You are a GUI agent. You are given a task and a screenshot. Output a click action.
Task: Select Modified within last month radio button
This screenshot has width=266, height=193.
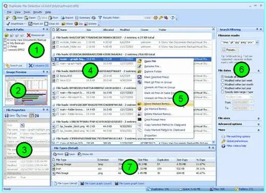click(x=222, y=84)
